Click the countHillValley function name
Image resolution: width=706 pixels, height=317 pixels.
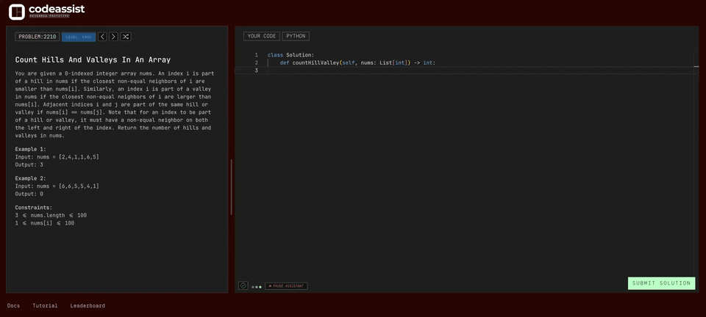pos(315,63)
